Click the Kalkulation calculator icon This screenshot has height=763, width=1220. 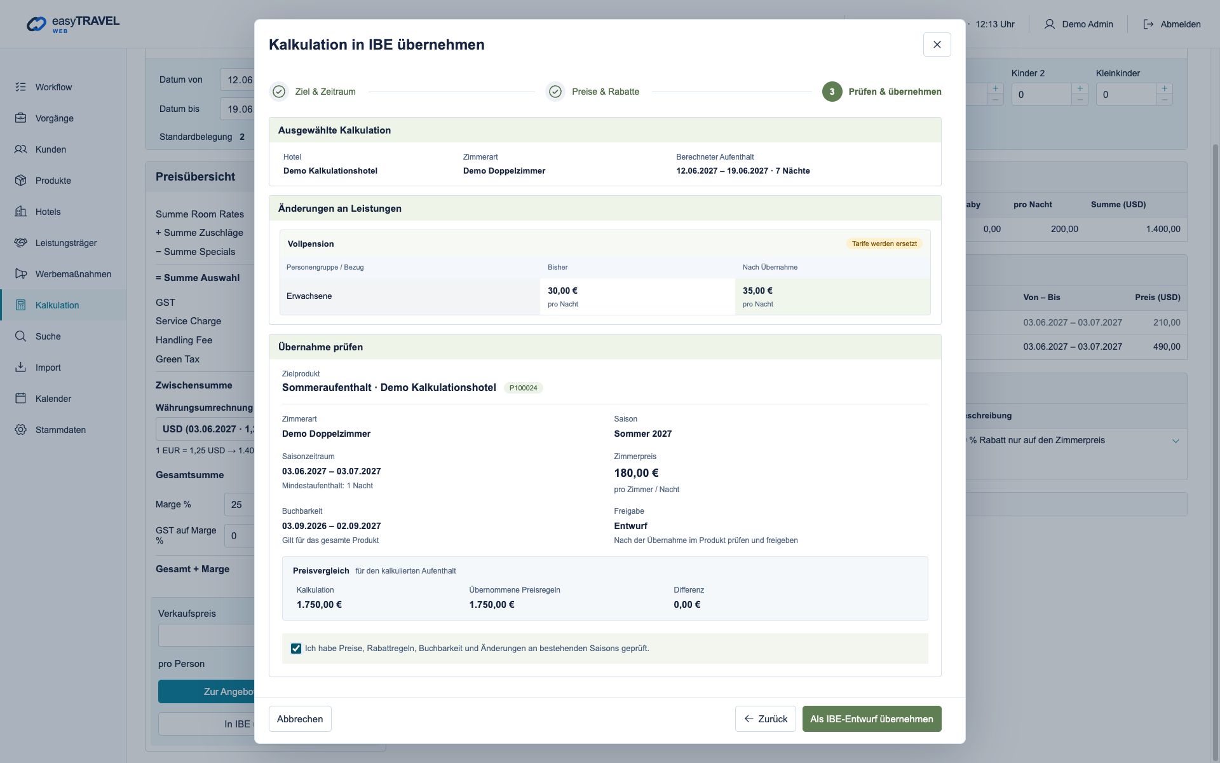click(21, 305)
